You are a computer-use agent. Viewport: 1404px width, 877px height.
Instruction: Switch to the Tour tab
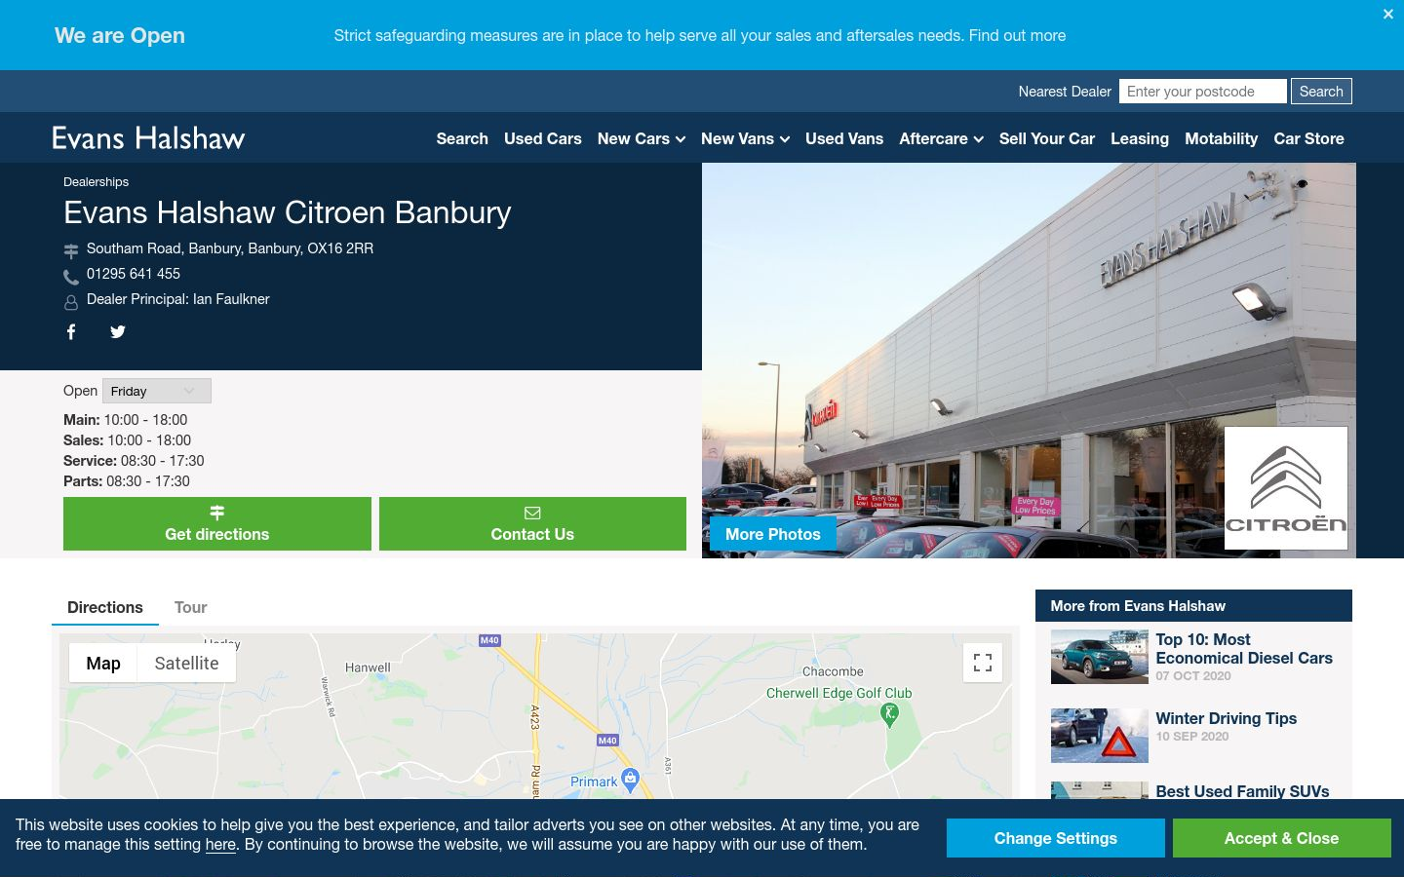(190, 607)
